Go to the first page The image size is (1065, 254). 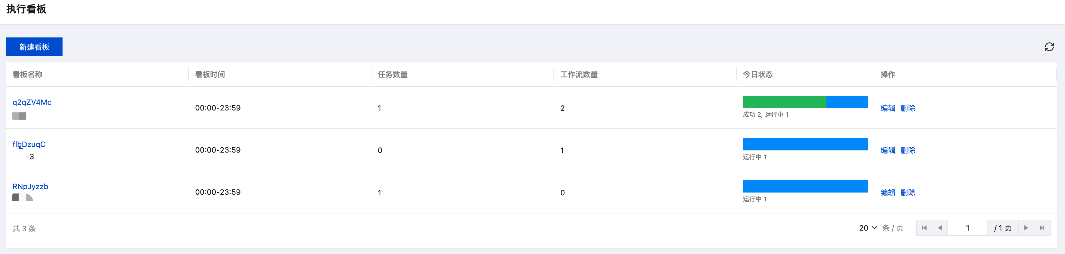[924, 228]
